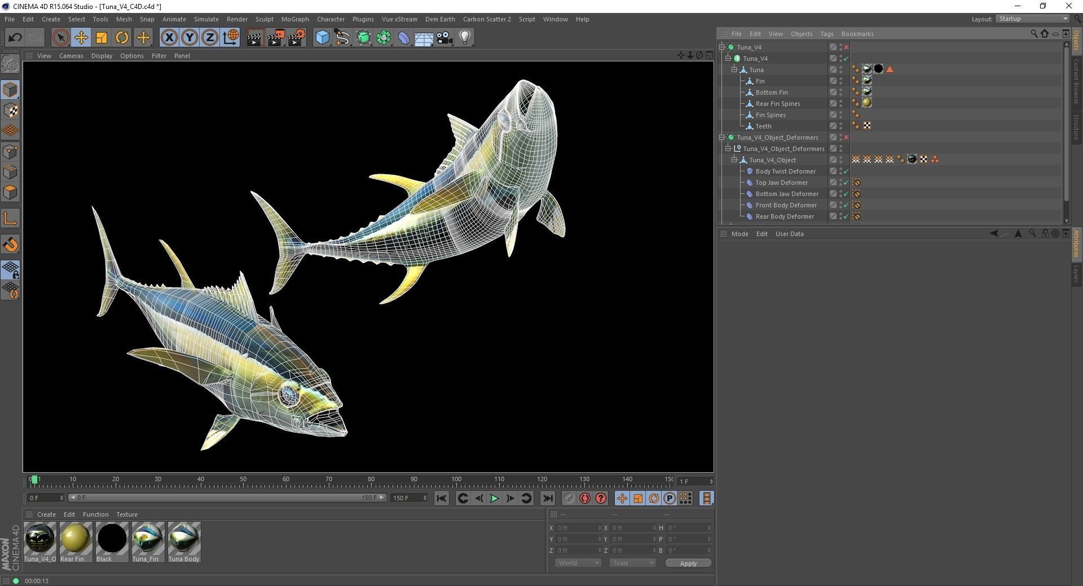Toggle Rear Body Deformer enabled checkmark
This screenshot has width=1083, height=586.
(846, 216)
